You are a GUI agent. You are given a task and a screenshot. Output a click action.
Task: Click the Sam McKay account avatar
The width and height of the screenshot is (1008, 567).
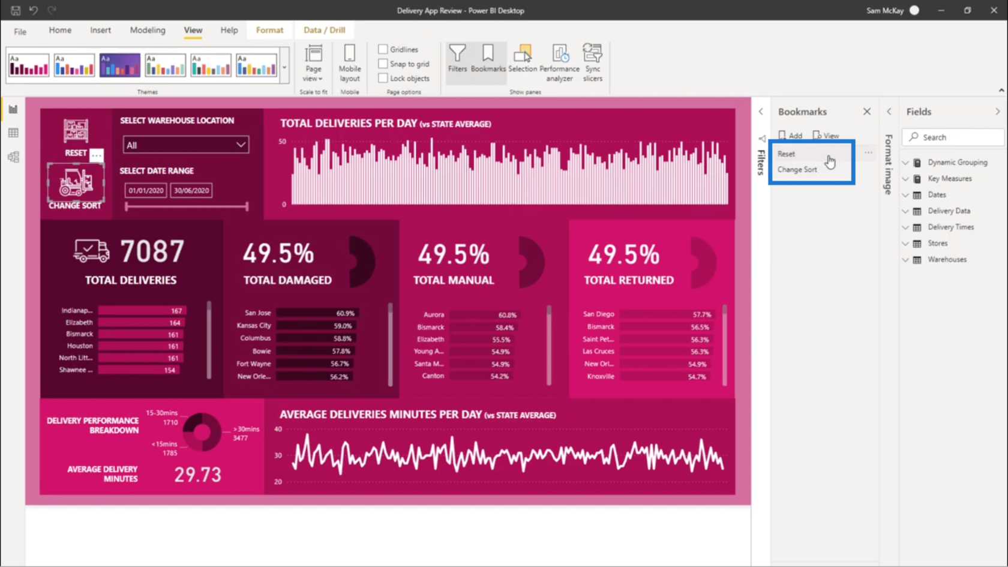pyautogui.click(x=914, y=10)
